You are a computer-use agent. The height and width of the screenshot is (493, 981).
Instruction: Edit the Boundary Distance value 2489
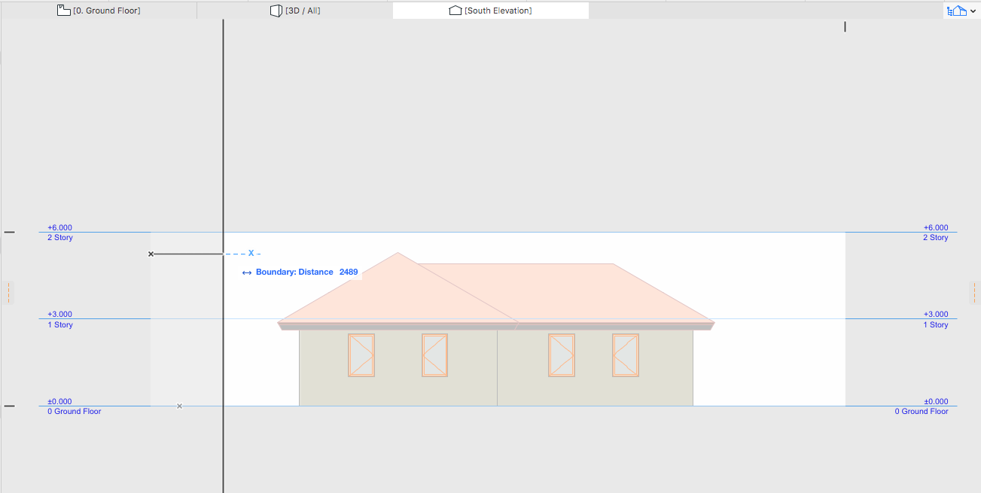[x=347, y=272]
